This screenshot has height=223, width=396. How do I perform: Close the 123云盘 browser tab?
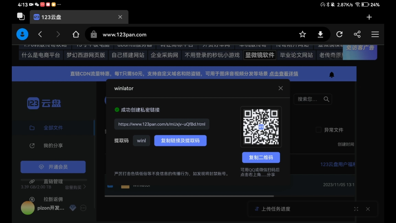click(x=120, y=17)
